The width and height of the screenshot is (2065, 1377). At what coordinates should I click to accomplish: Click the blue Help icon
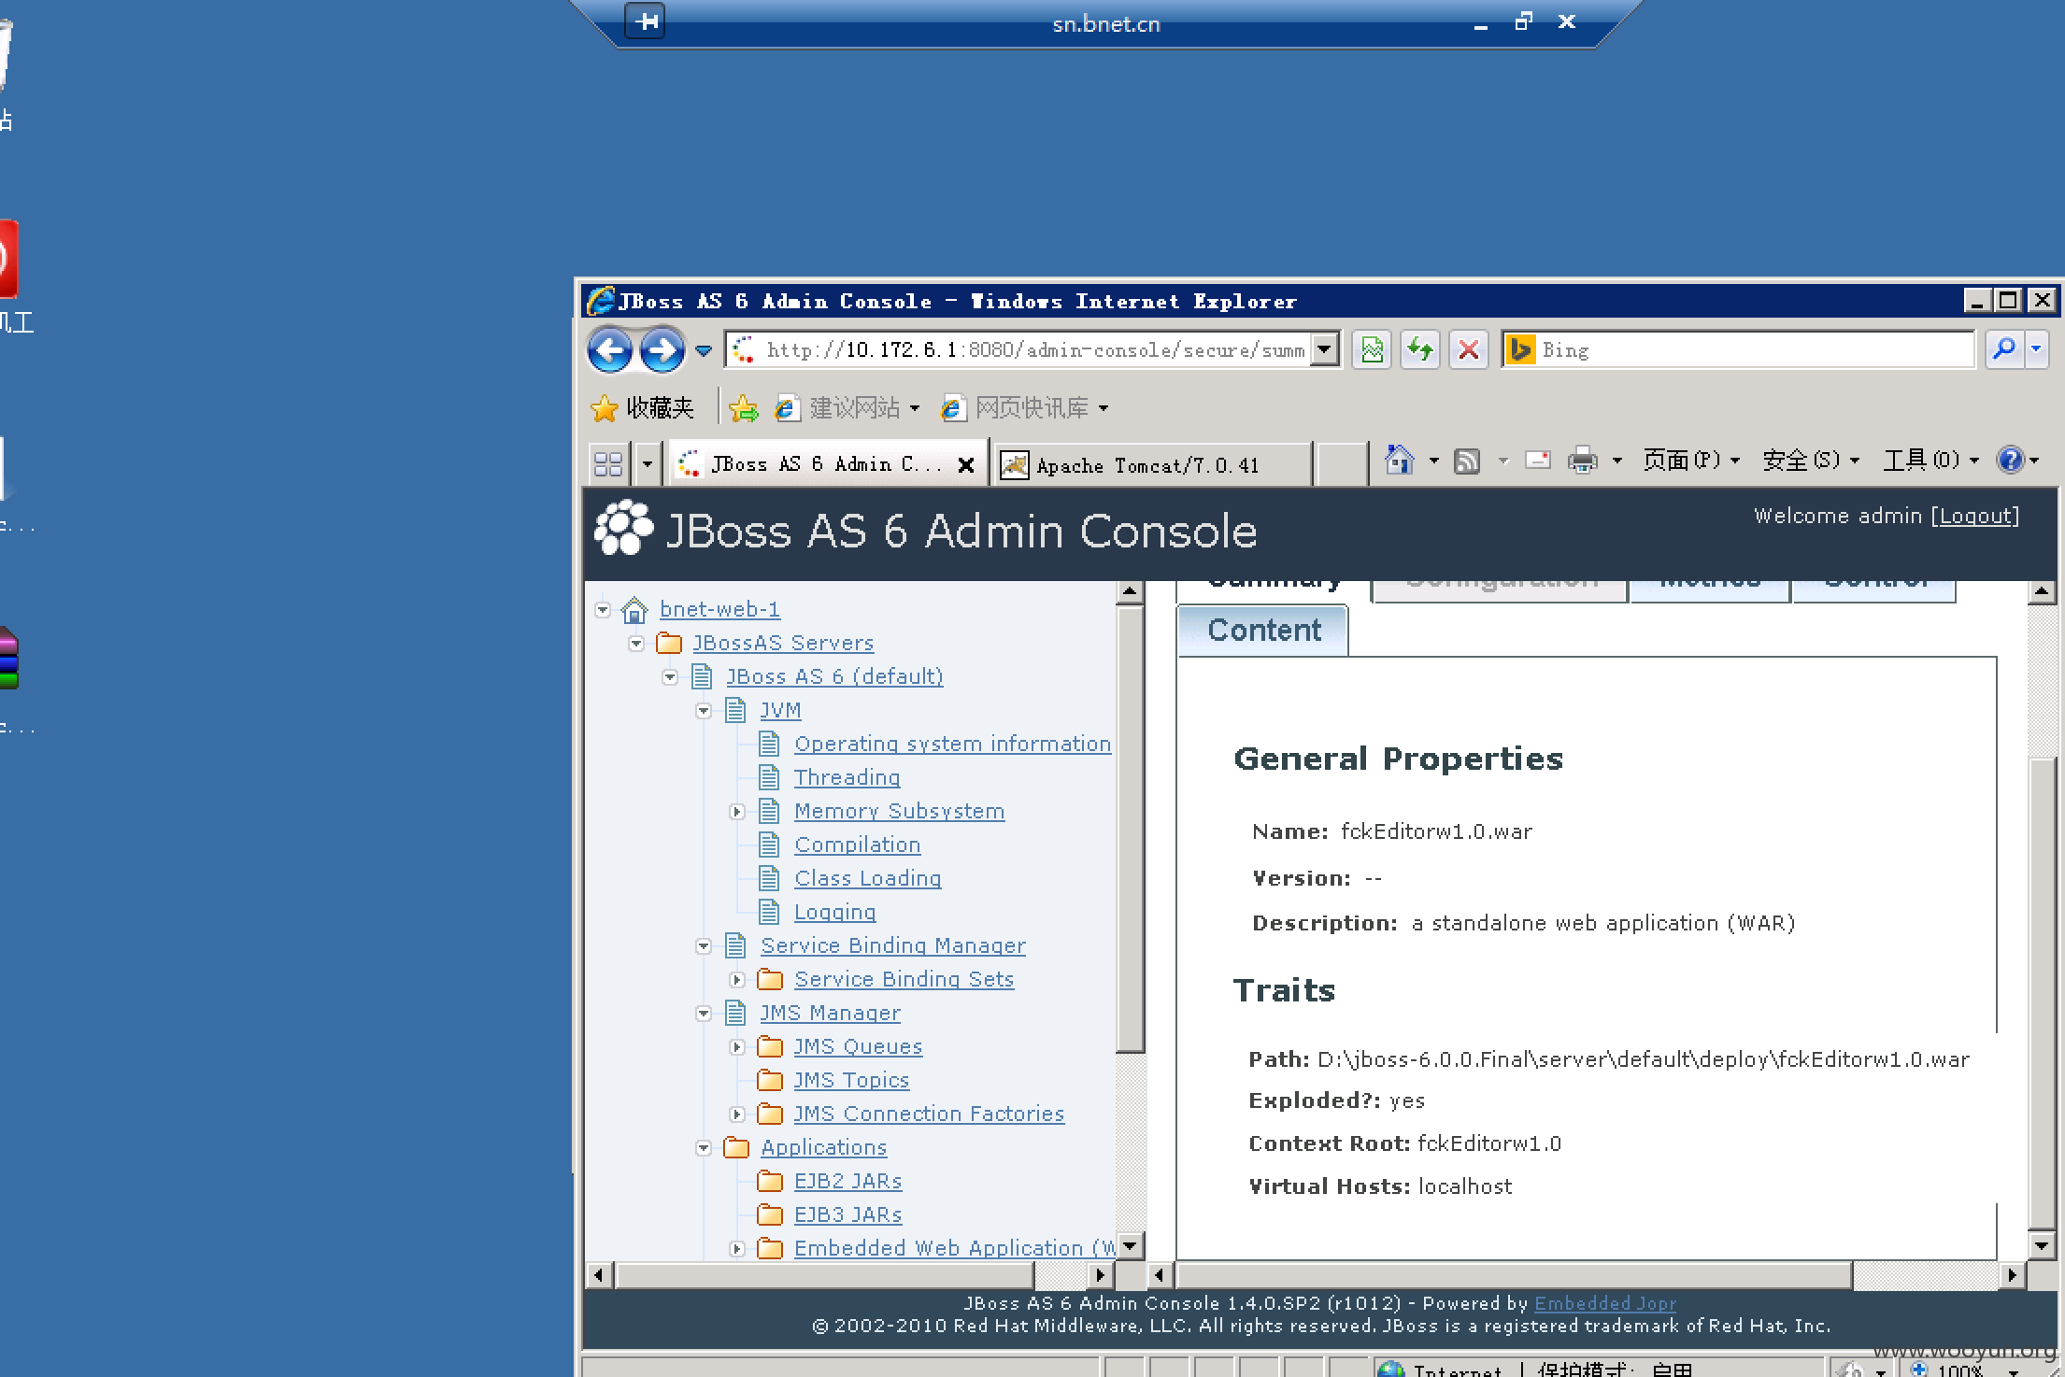2009,460
